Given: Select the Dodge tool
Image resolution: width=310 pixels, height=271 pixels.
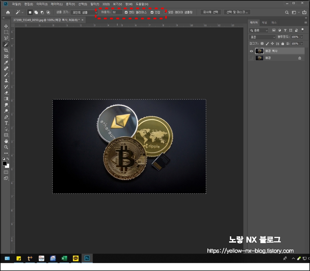Looking at the screenshot, I should 6,111.
